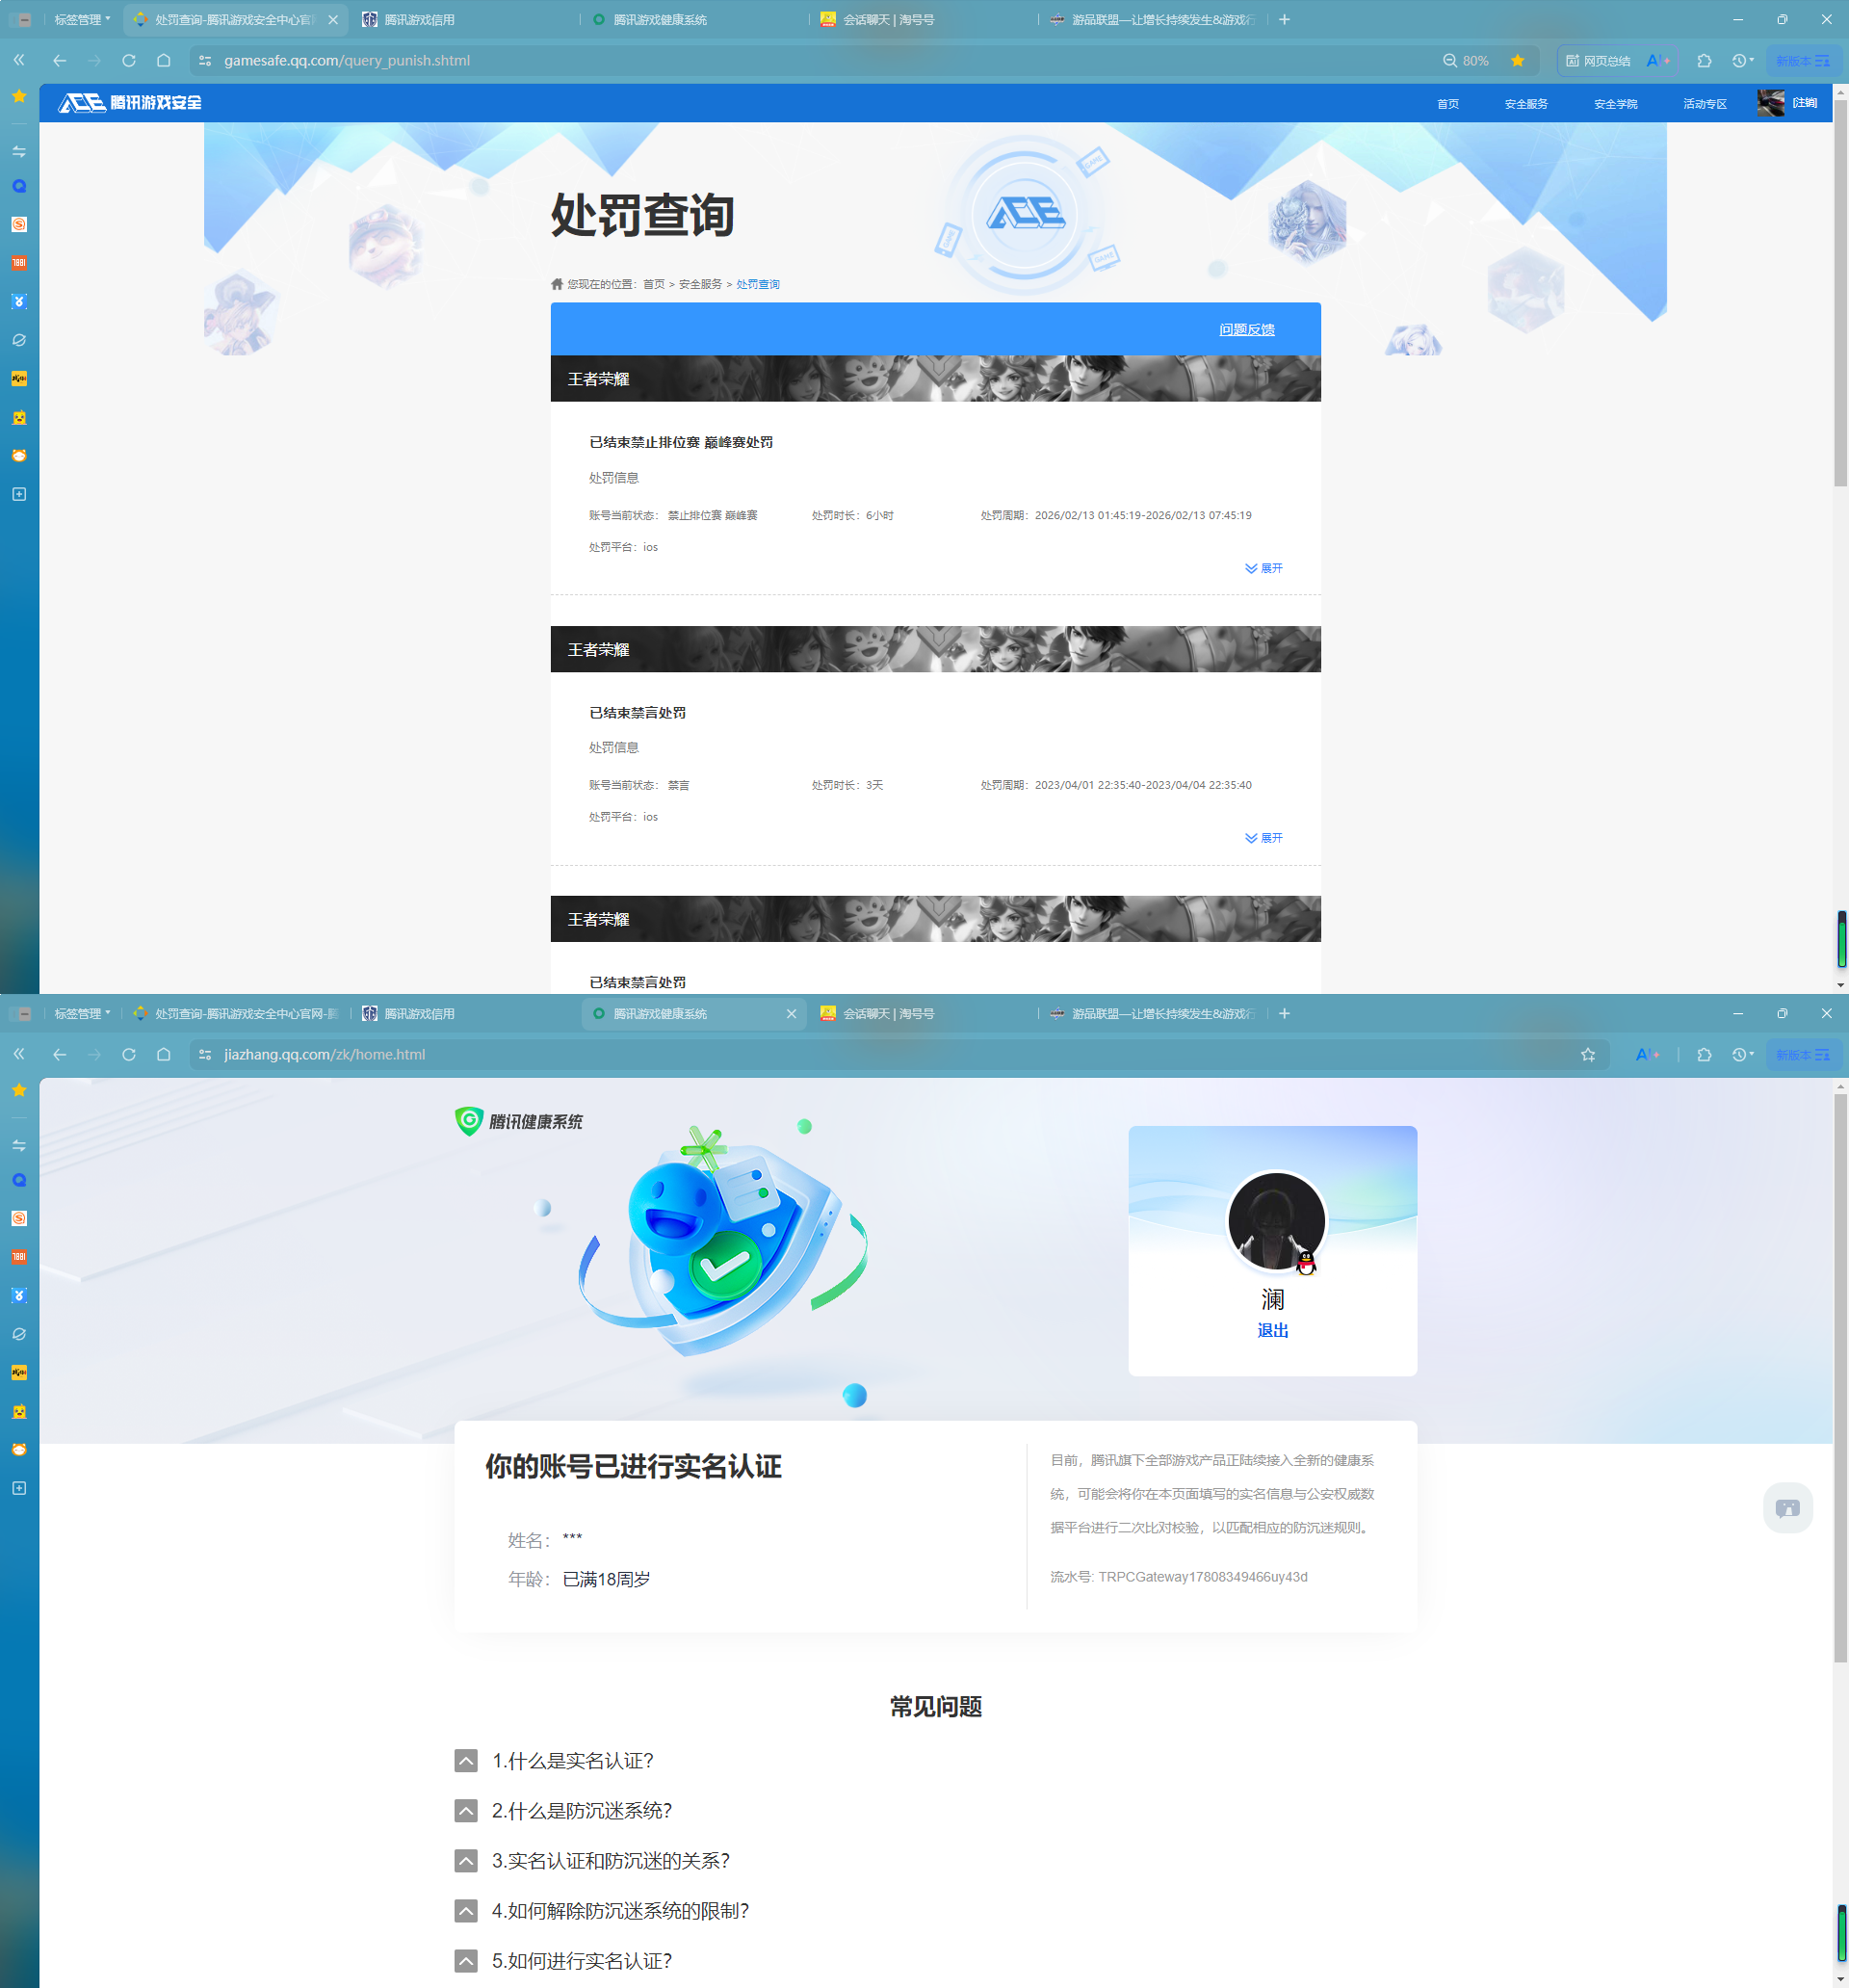Click favorites star in top window sidebar
The image size is (1849, 1988).
click(19, 96)
